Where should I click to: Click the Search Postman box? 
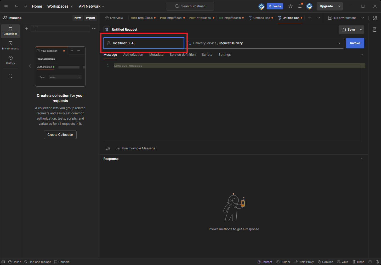pos(190,6)
